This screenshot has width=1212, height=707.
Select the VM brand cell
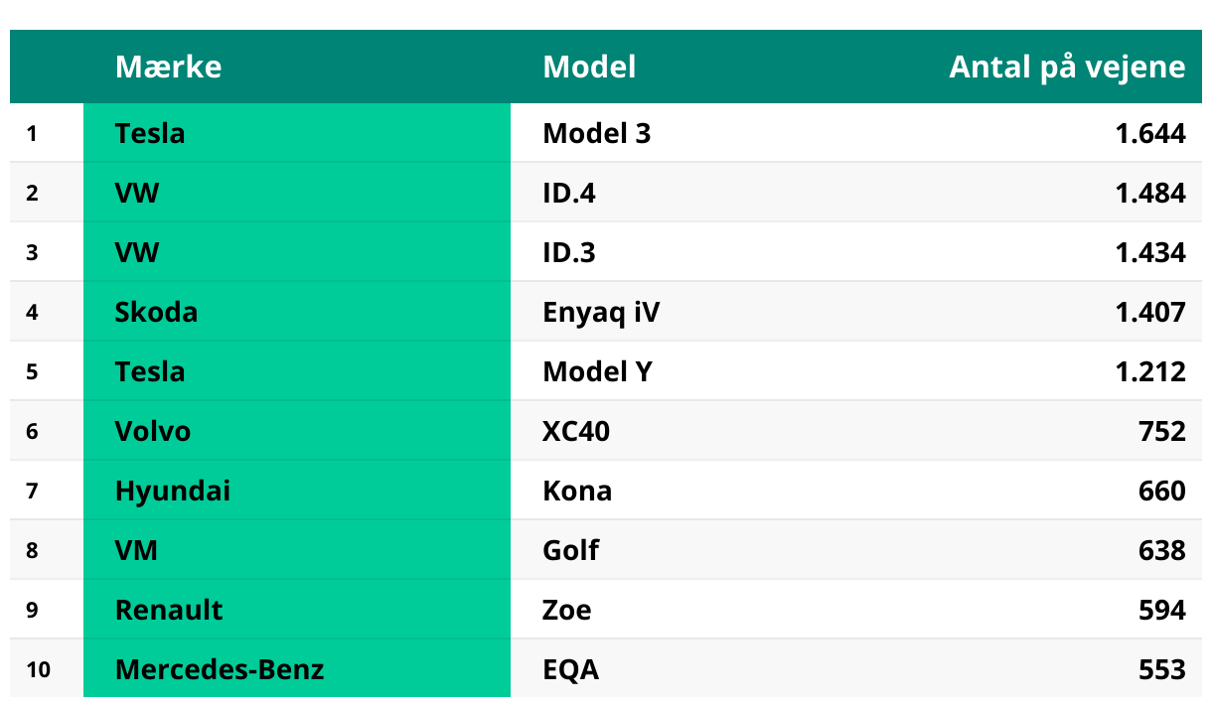pyautogui.click(x=136, y=550)
